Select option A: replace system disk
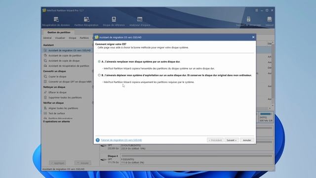Screen dimensions: 316x178 (x=99, y=61)
